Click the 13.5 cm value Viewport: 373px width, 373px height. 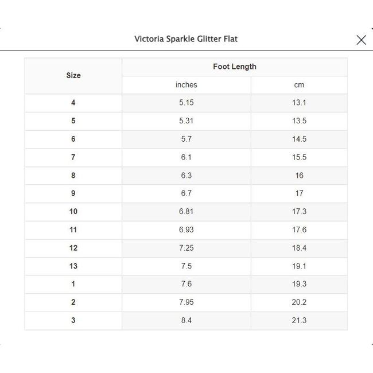(299, 121)
